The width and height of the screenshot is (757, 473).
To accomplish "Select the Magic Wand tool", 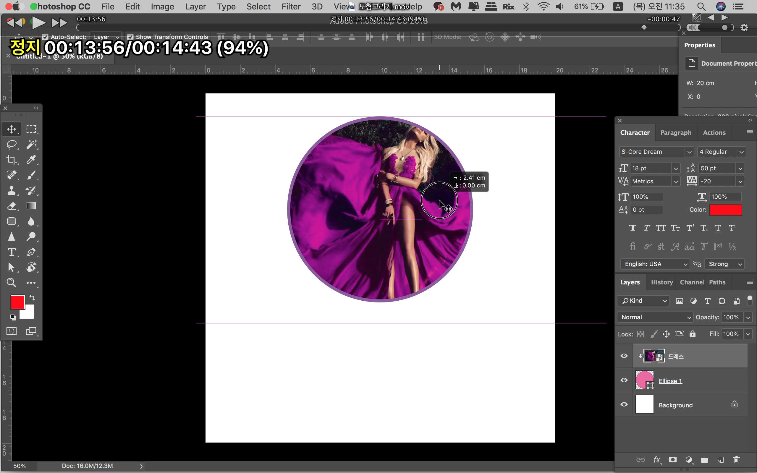I will (x=31, y=144).
